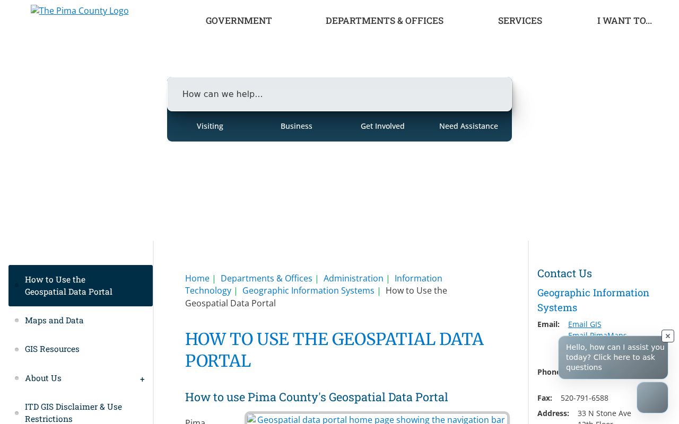Go to Home in the breadcrumb
The width and height of the screenshot is (679, 424).
pyautogui.click(x=197, y=278)
